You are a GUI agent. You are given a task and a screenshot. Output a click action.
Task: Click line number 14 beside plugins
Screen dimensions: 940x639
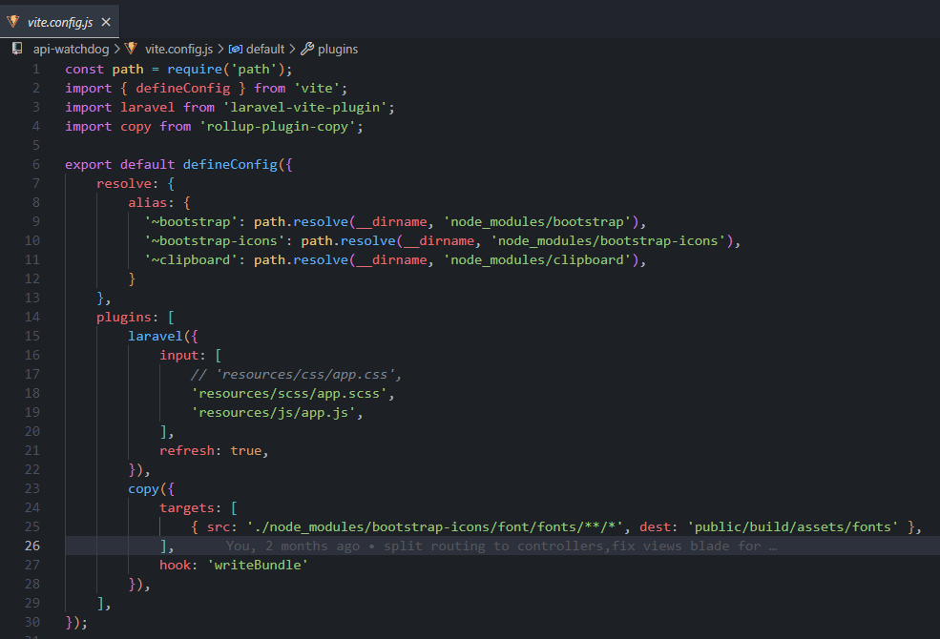click(32, 317)
